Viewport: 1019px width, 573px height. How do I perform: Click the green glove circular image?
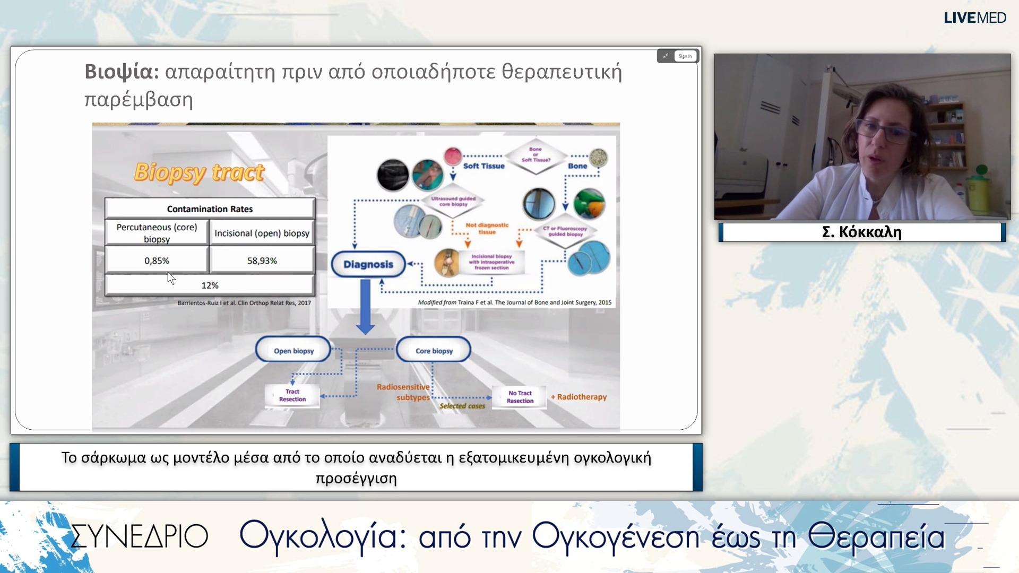(589, 204)
